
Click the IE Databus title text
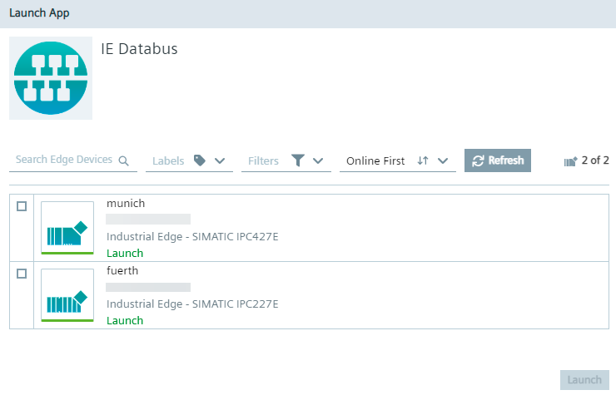[x=140, y=49]
